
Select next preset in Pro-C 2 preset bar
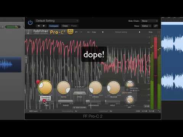pos(140,32)
